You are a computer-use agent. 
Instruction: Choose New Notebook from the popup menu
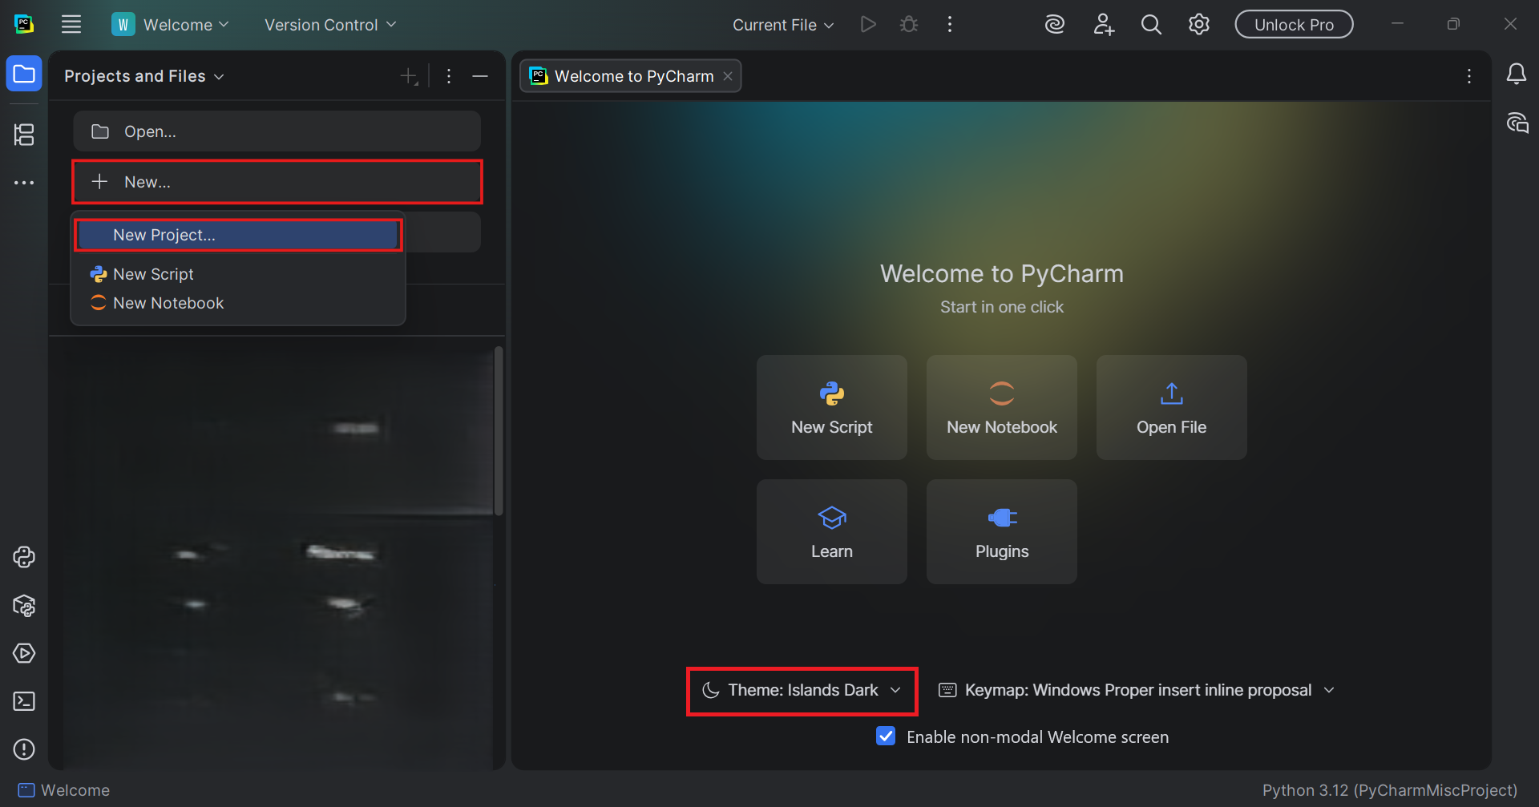238,303
